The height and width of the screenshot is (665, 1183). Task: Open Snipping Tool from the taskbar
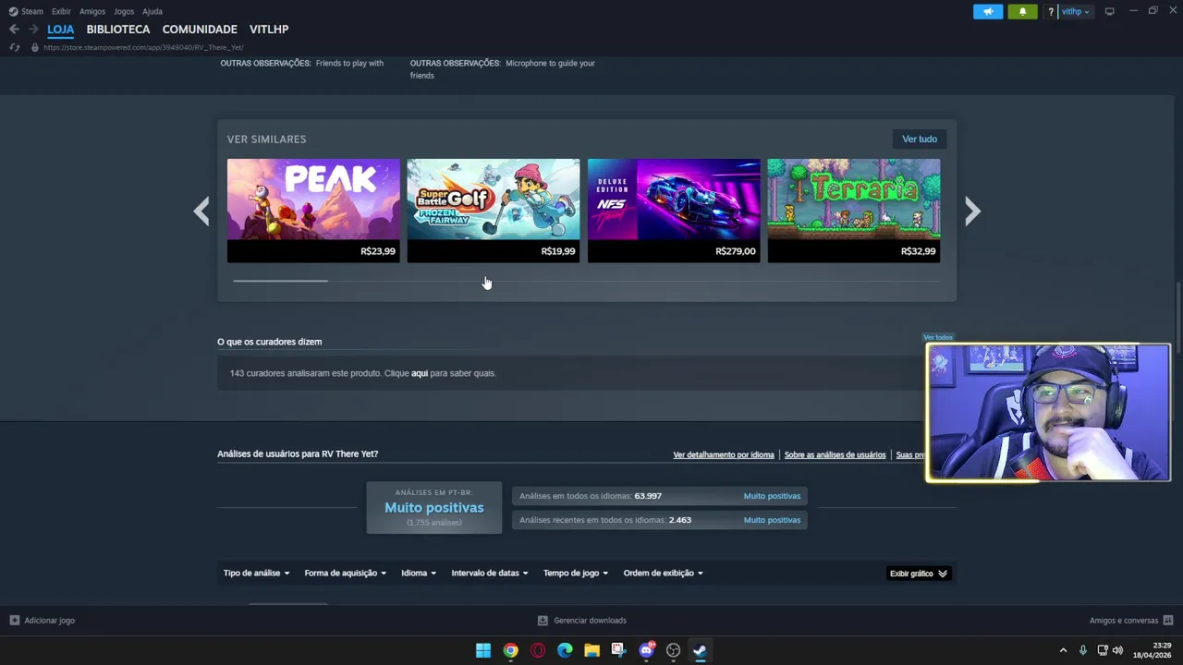point(619,650)
